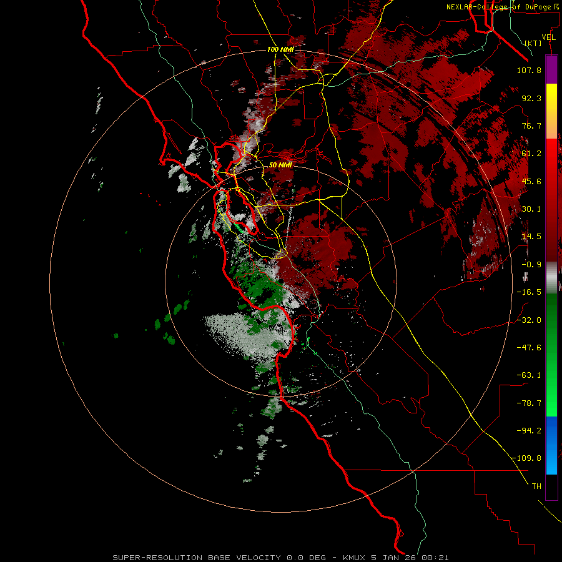Screen dimensions: 562x562
Task: Click the -63.1 scale value
Action: tap(529, 375)
